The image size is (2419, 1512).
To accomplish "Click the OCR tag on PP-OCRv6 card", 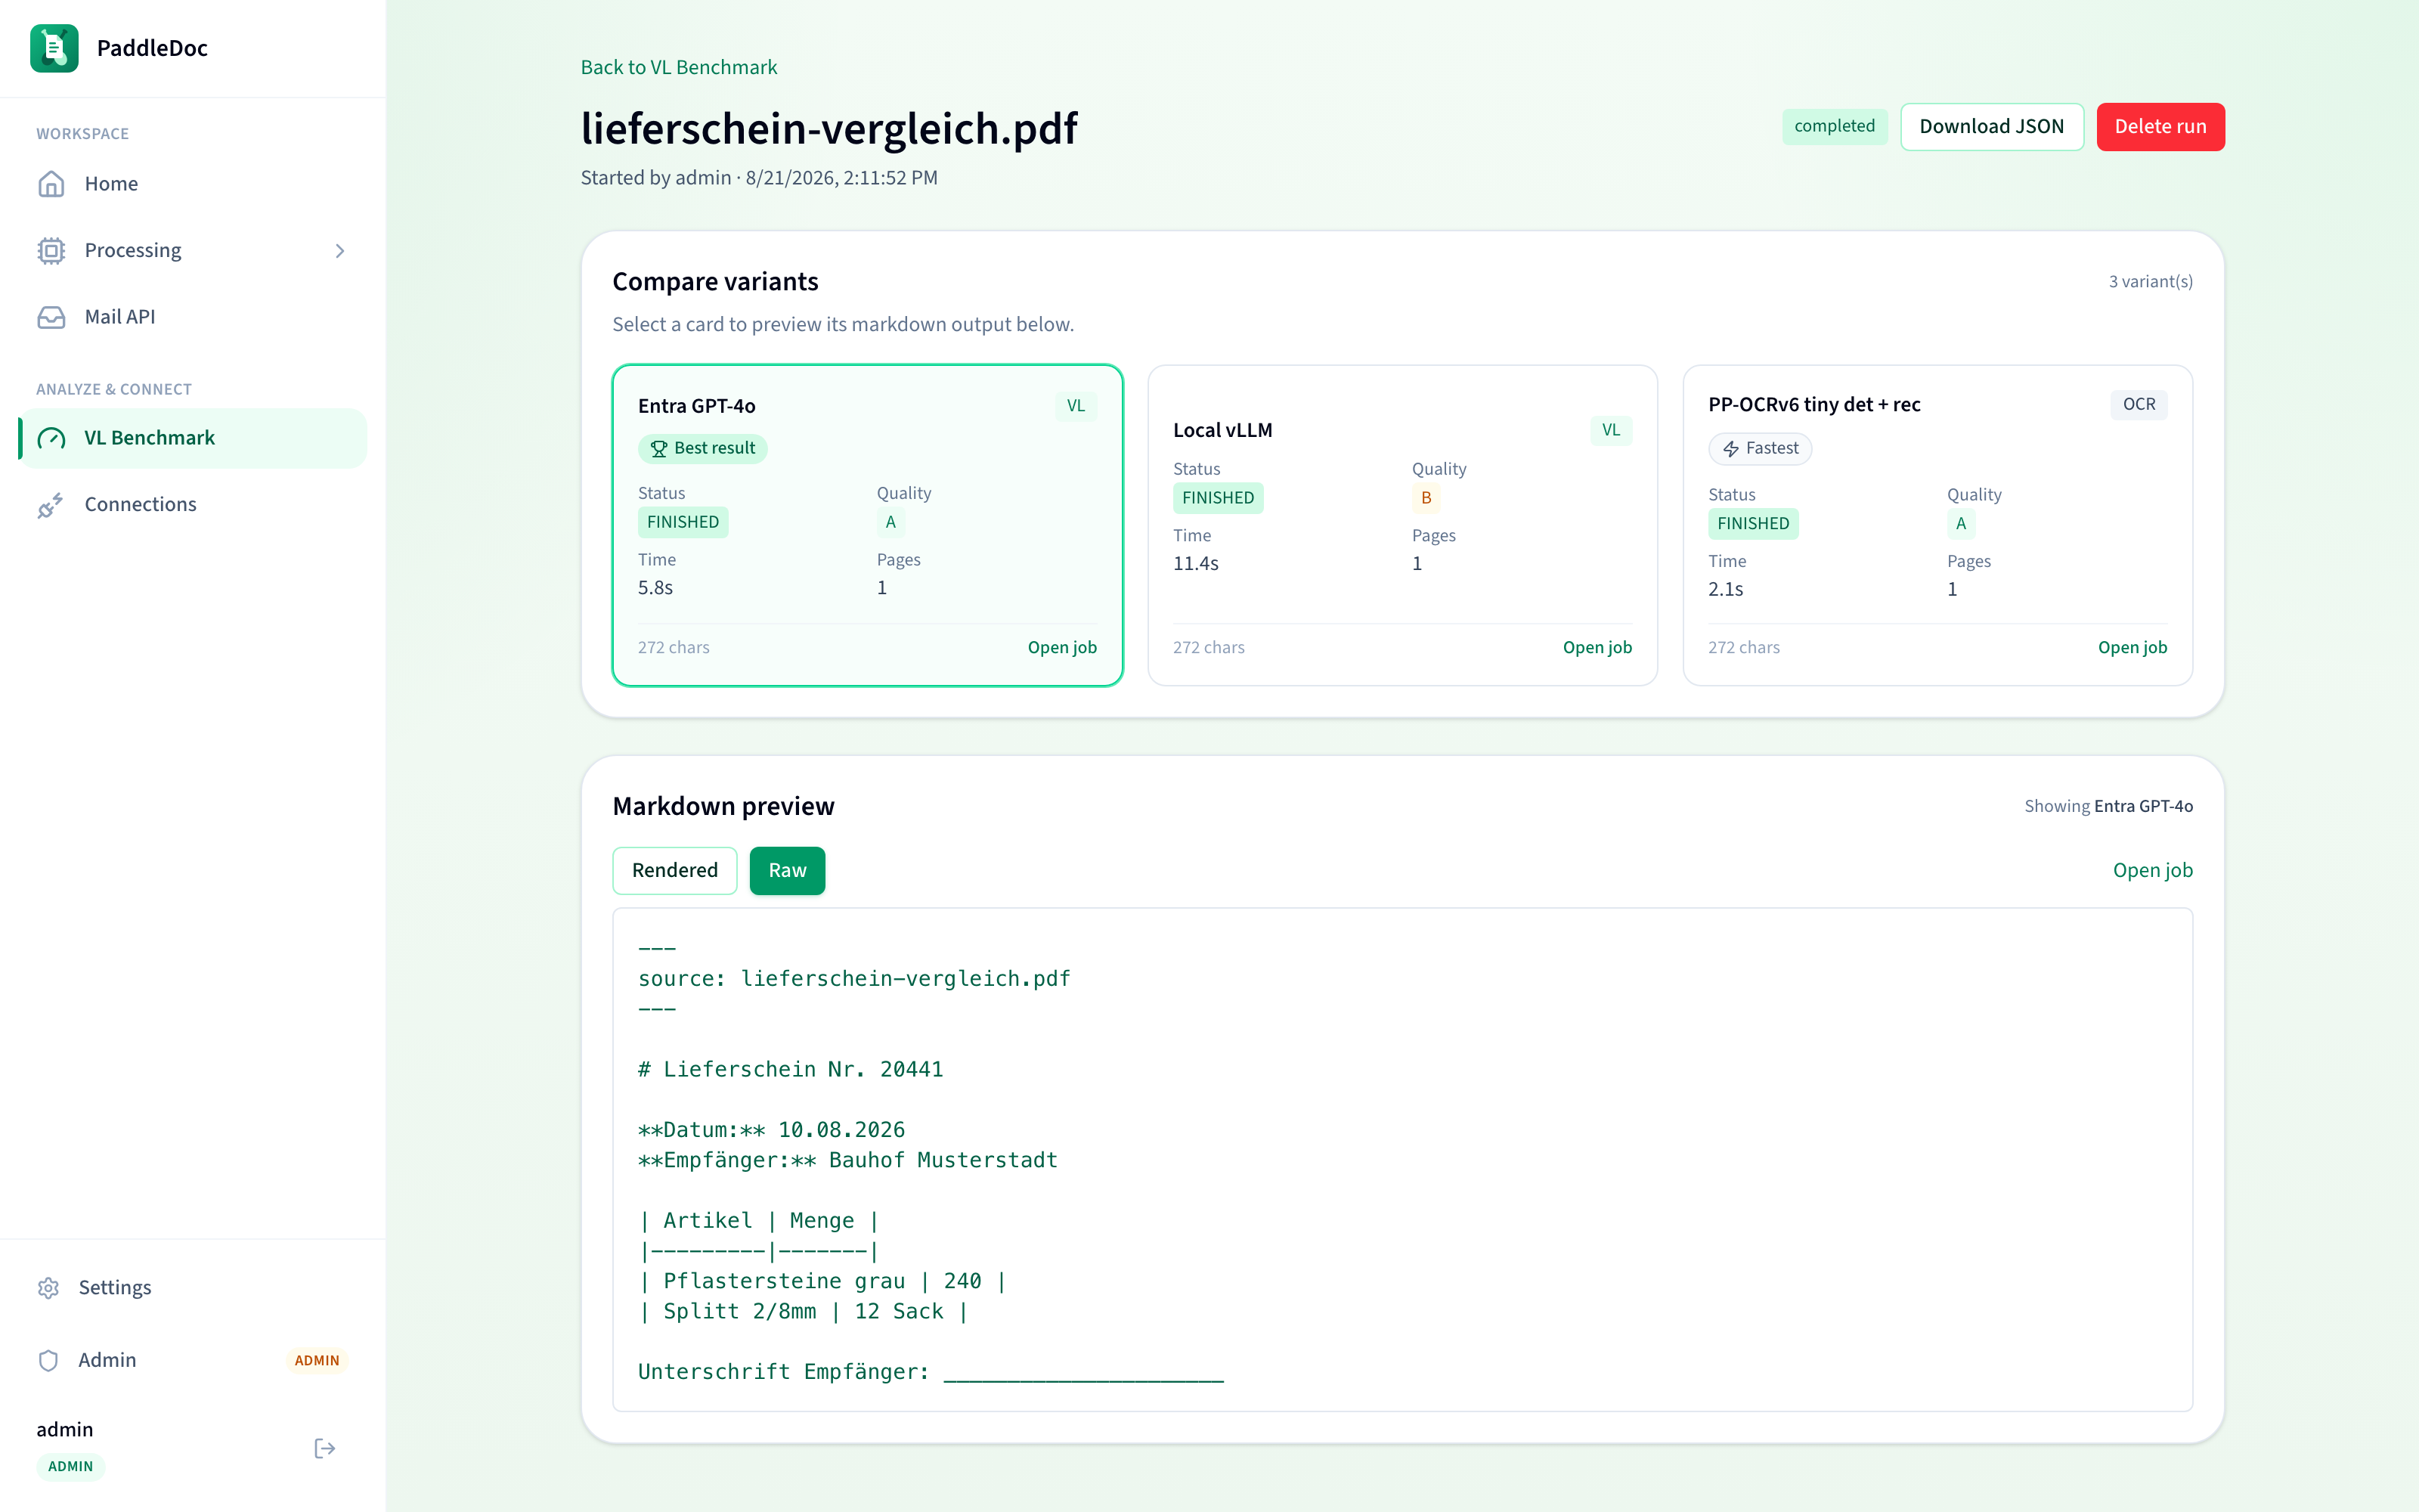I will (2139, 404).
